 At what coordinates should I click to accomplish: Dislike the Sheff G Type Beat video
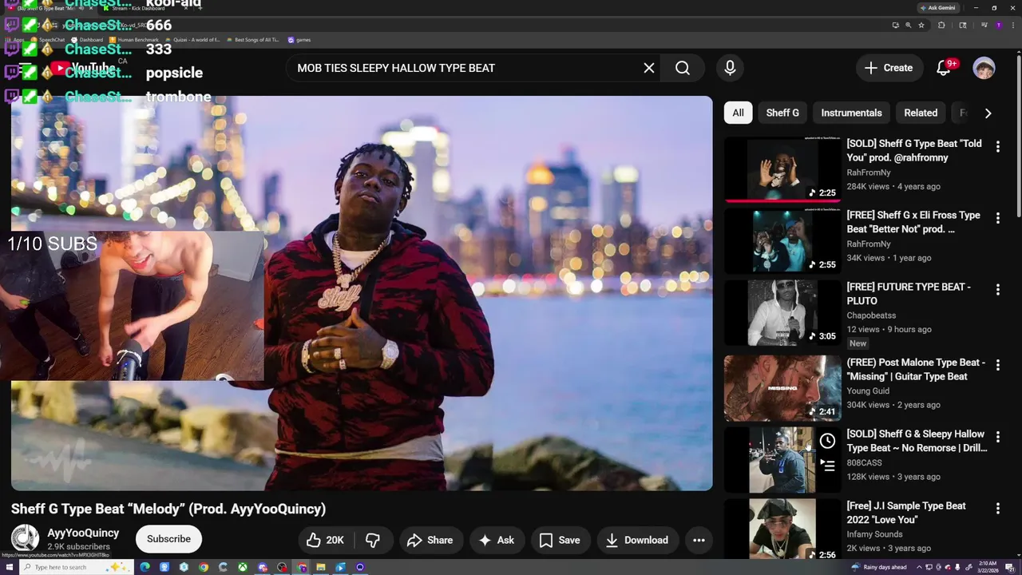372,540
